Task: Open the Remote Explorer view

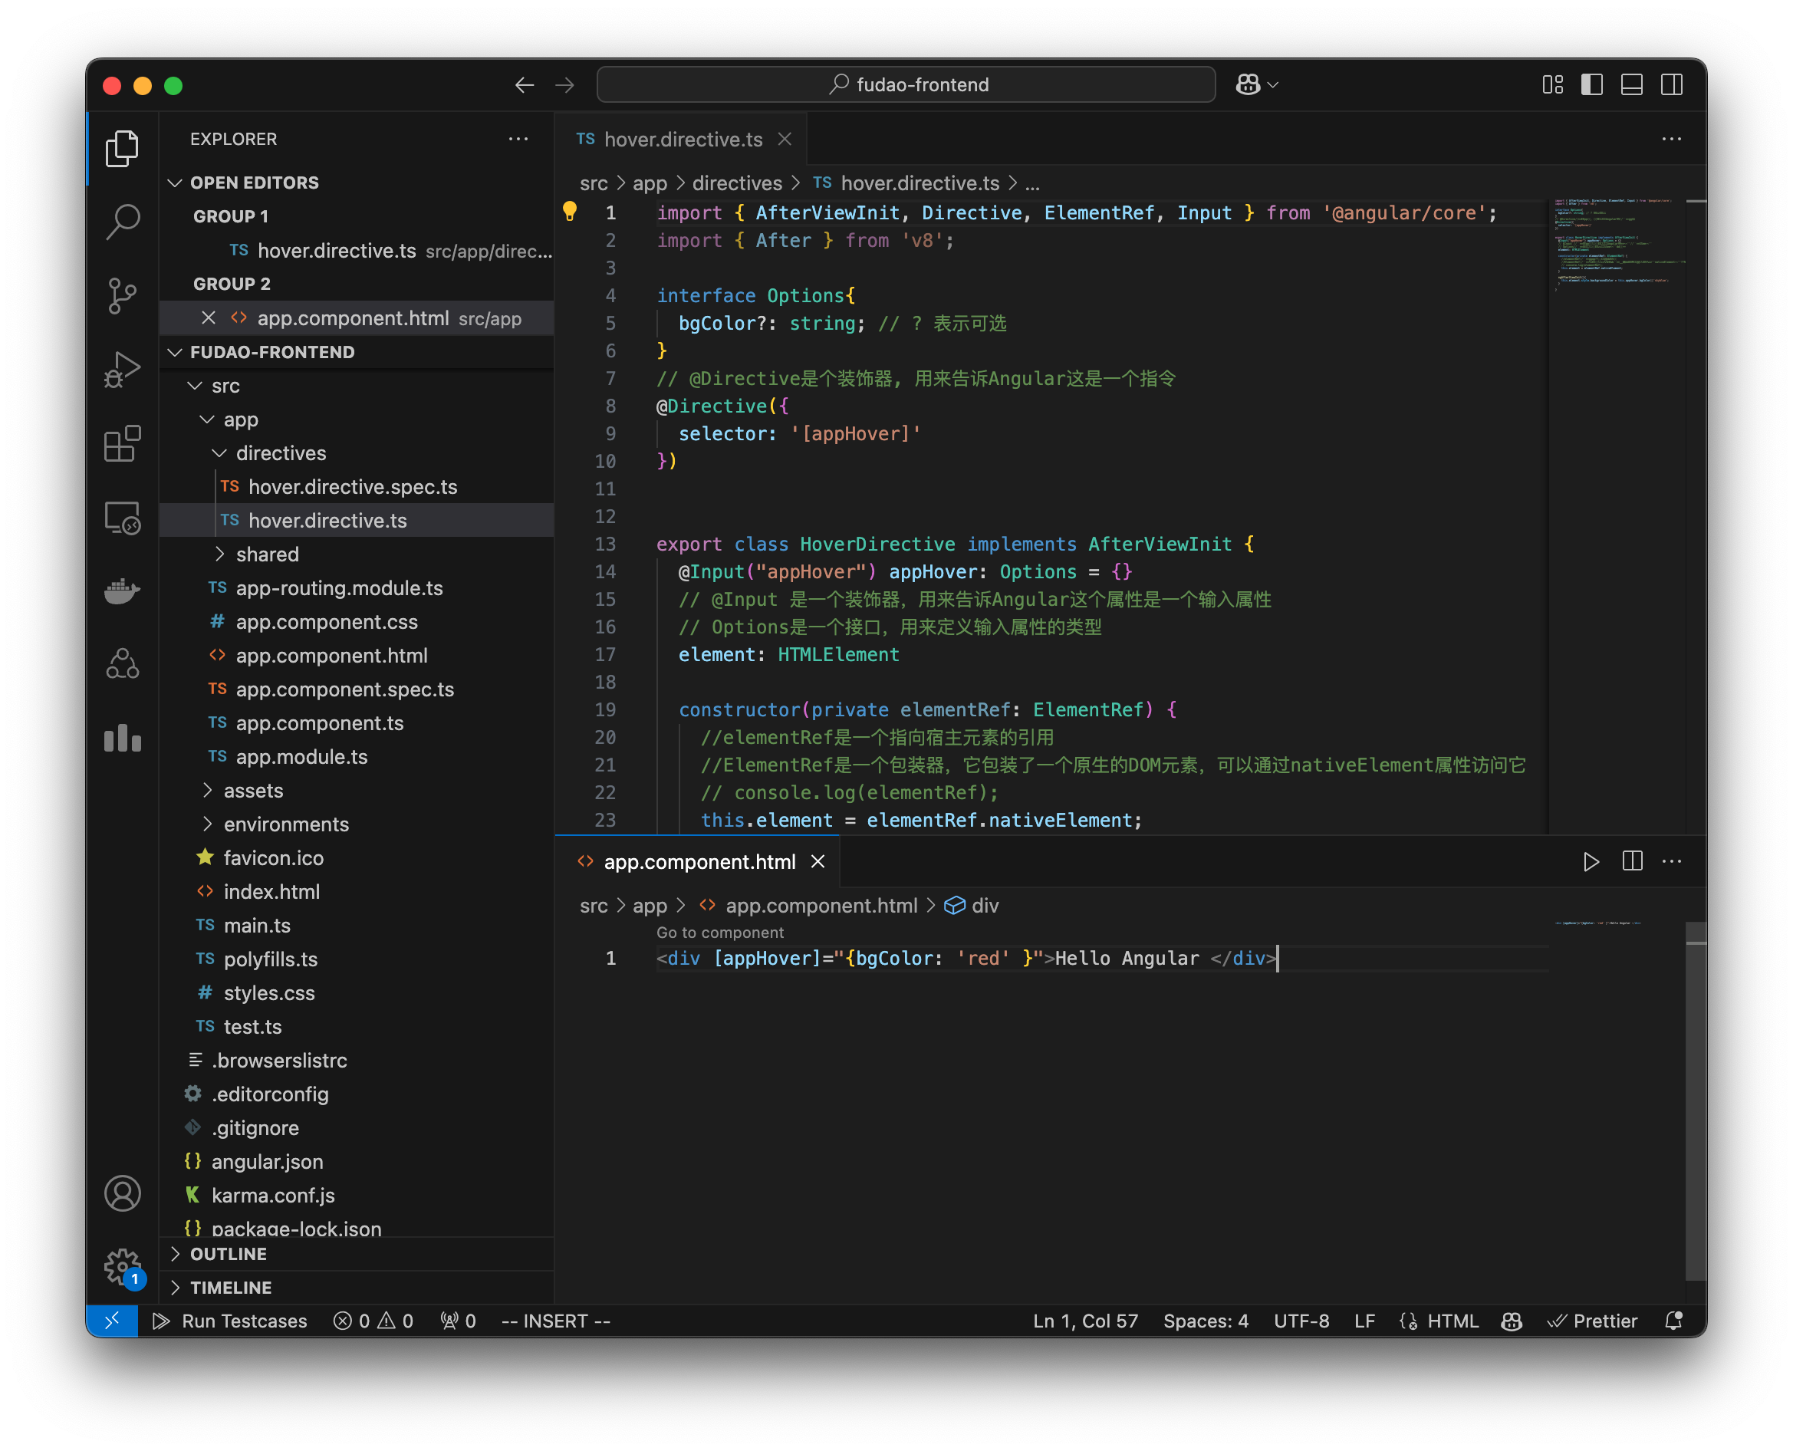Action: [123, 518]
